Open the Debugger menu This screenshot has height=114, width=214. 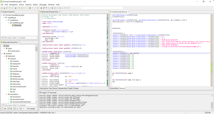43,5
